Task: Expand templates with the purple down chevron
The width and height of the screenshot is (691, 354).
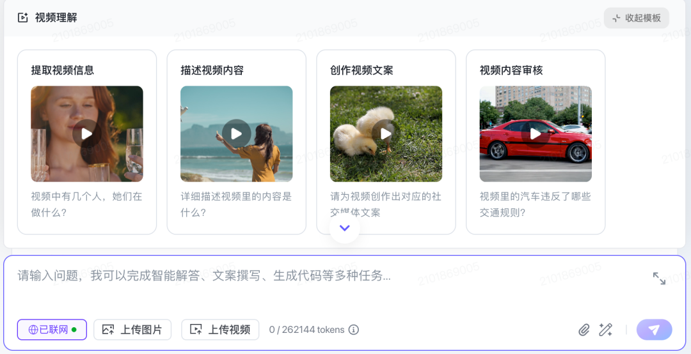Action: click(345, 228)
